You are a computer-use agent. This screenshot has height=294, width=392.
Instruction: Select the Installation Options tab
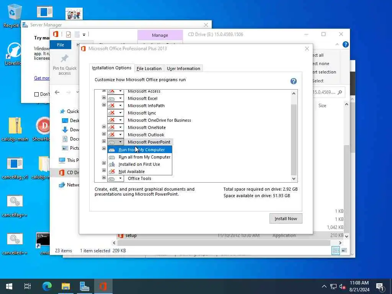click(x=111, y=68)
